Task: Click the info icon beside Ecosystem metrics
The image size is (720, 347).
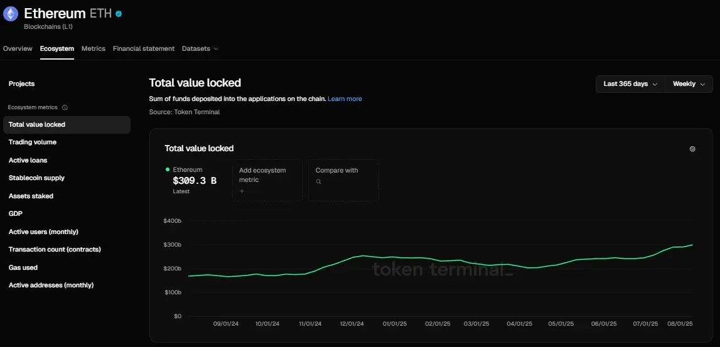Action: pos(65,107)
